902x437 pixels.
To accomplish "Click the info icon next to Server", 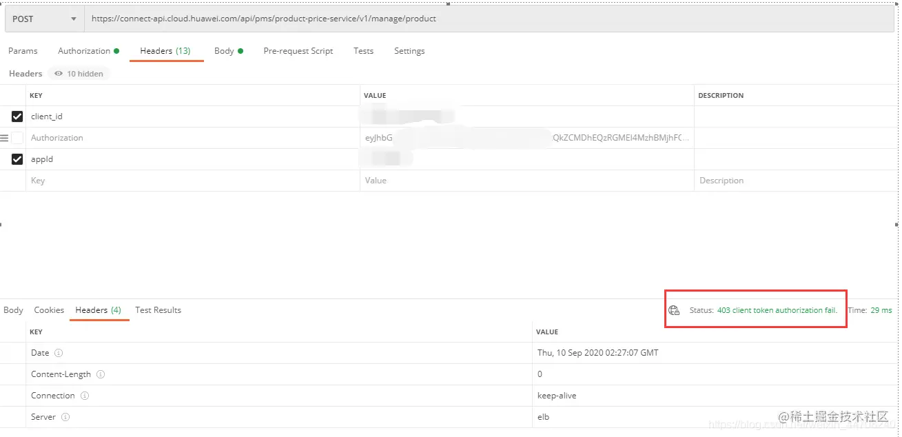I will tap(65, 417).
